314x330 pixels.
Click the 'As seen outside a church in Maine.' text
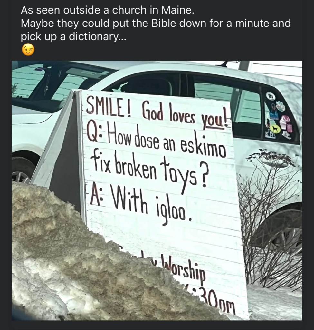[107, 10]
